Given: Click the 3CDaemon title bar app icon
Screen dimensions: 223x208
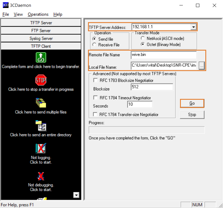Looking at the screenshot, I should tap(5, 5).
